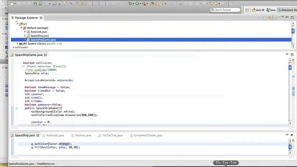The image size is (297, 167).
Task: Toggle code folding for SpaceShipGame constructor
Action: coord(17,108)
